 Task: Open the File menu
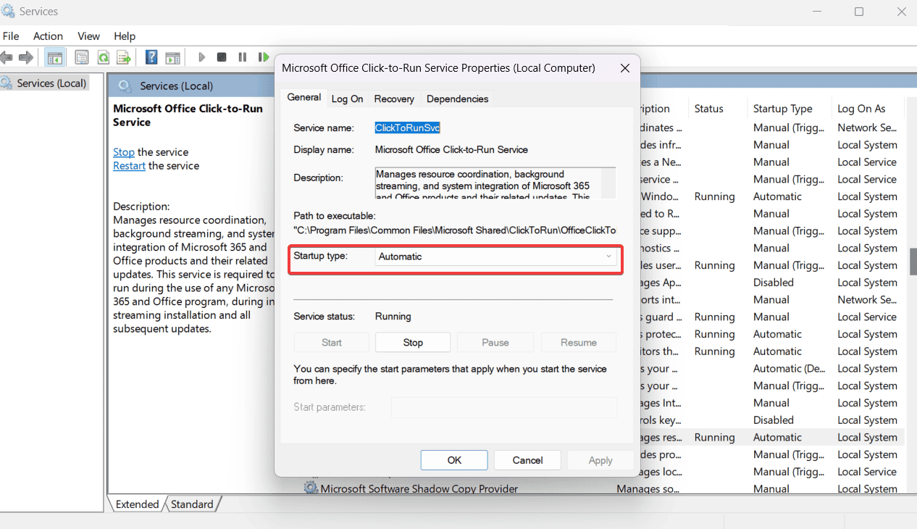[11, 36]
